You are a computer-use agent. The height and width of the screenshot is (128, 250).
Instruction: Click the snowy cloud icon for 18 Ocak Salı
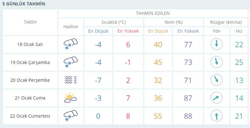(71, 44)
